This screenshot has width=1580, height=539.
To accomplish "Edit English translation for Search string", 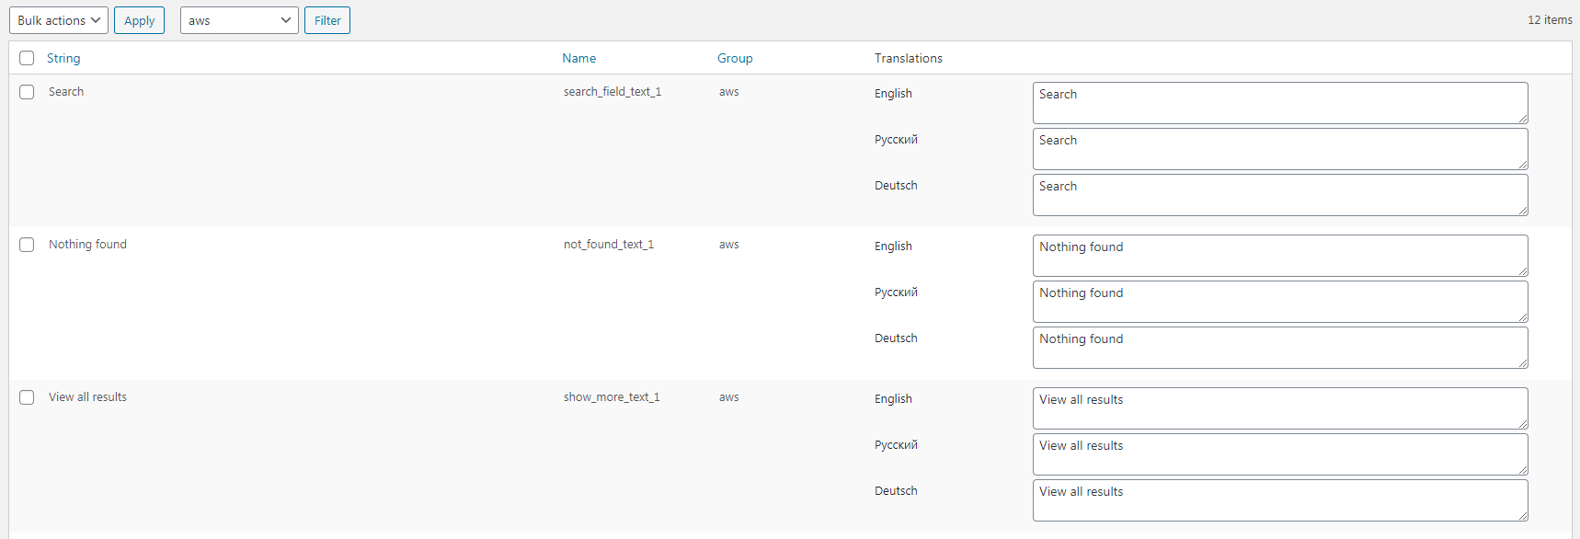I will tap(1280, 103).
